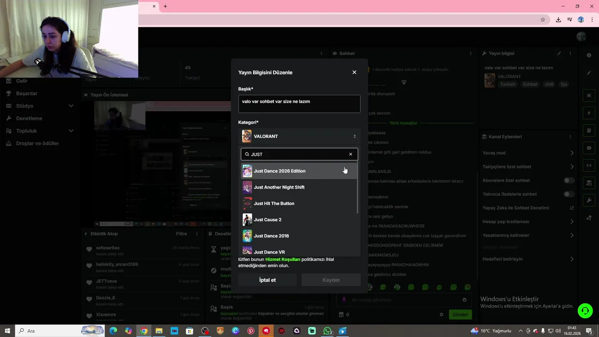599x337 pixels.
Task: Open Hedefleri belirleyin arrow
Action: [x=572, y=259]
